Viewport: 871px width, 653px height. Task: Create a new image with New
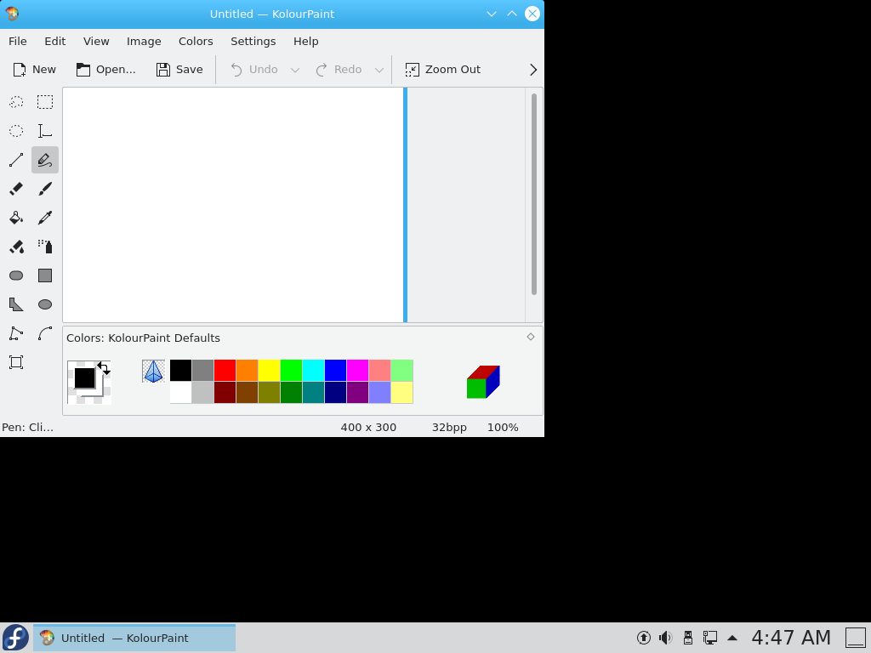point(34,70)
